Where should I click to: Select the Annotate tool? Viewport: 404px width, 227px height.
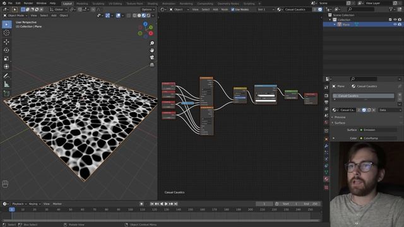click(x=7, y=76)
